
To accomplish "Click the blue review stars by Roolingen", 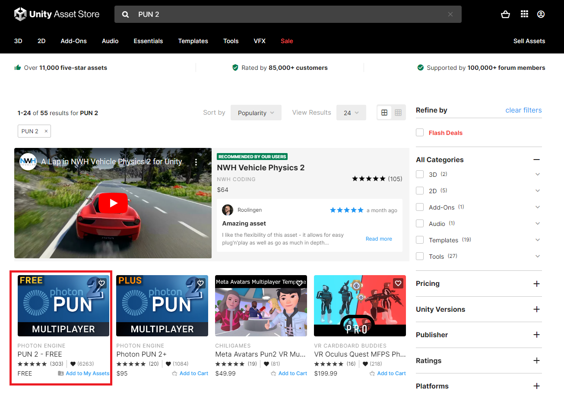I will coord(347,210).
